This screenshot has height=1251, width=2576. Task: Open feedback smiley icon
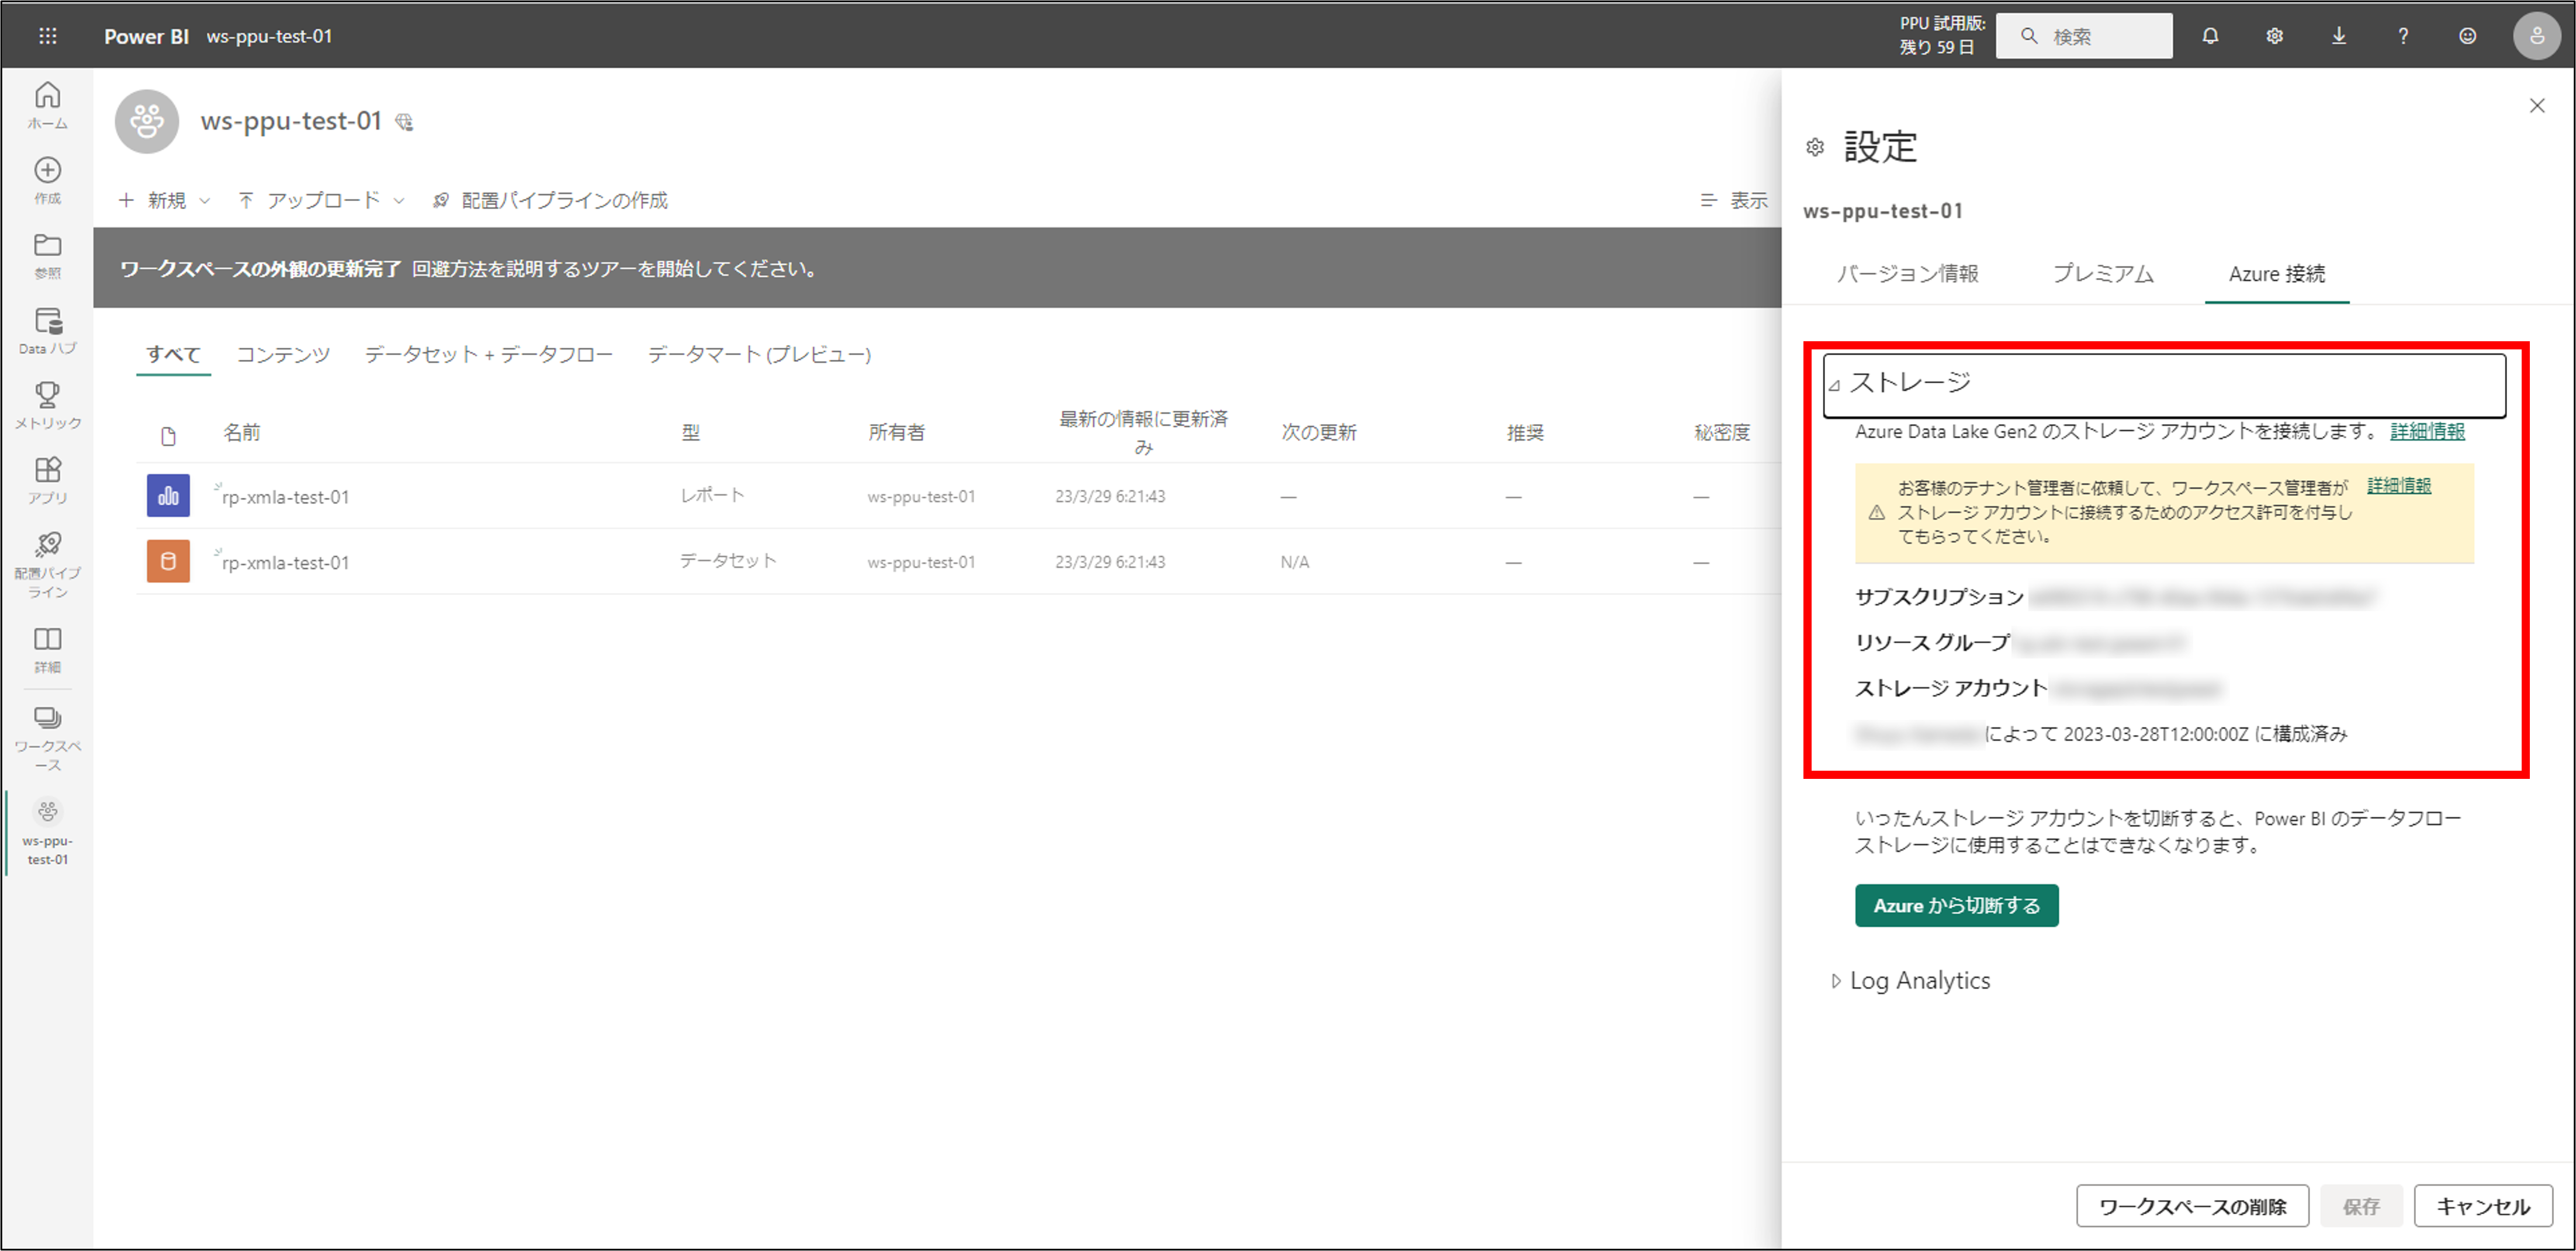coord(2468,36)
